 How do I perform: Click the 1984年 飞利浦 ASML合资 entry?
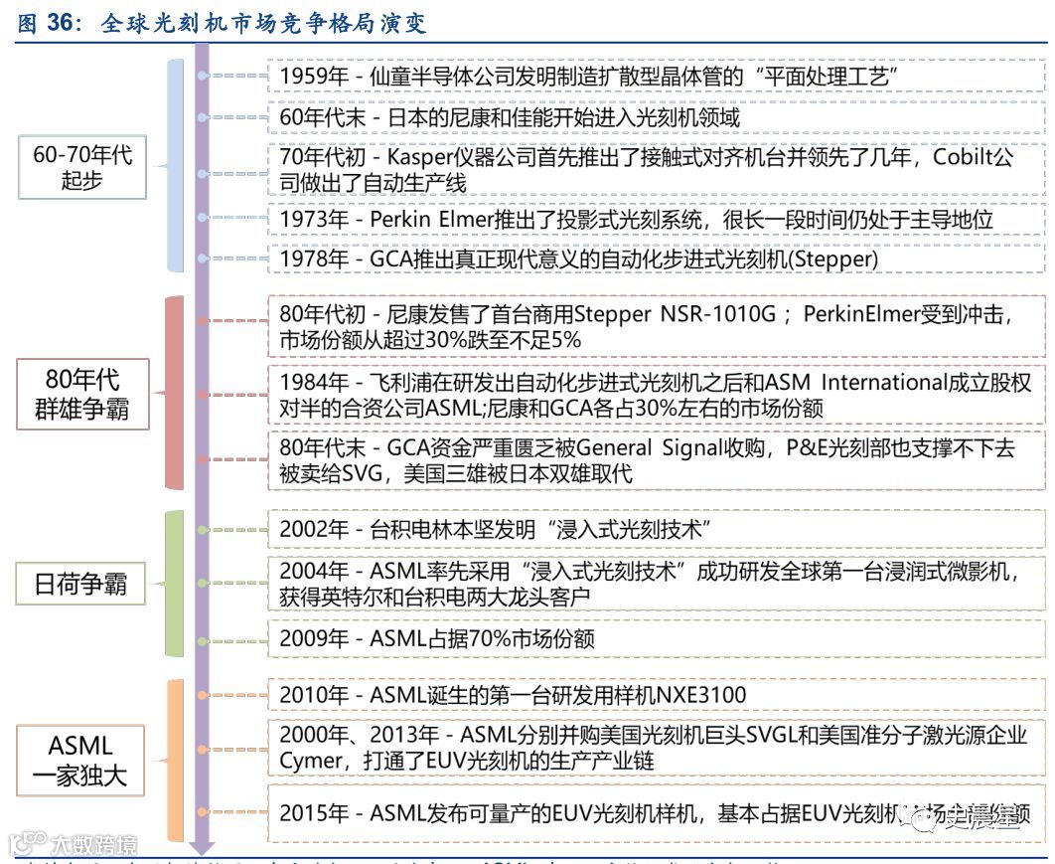(657, 395)
